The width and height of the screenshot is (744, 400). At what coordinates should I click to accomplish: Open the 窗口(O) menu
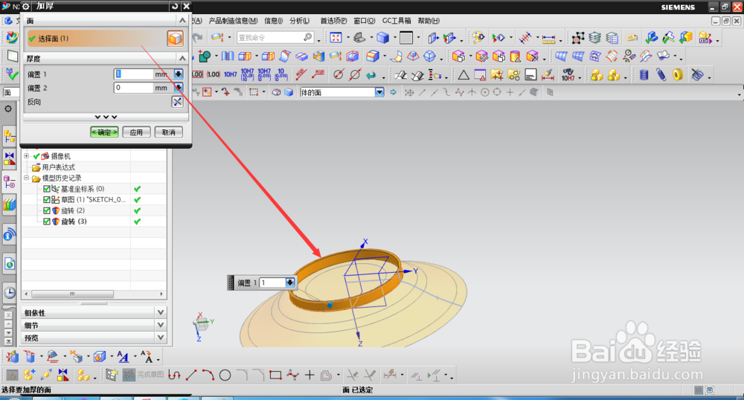365,20
